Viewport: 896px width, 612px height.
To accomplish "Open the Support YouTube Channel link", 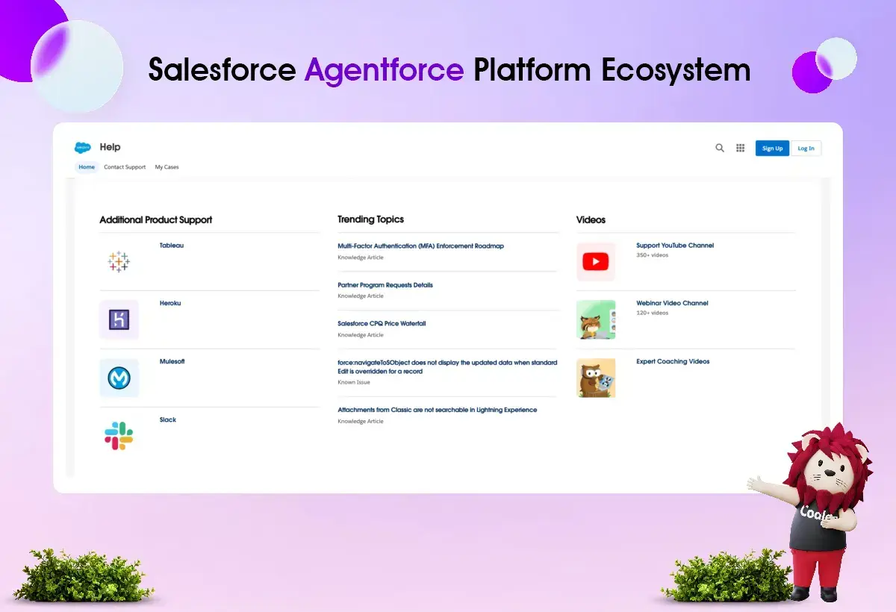I will pos(675,246).
